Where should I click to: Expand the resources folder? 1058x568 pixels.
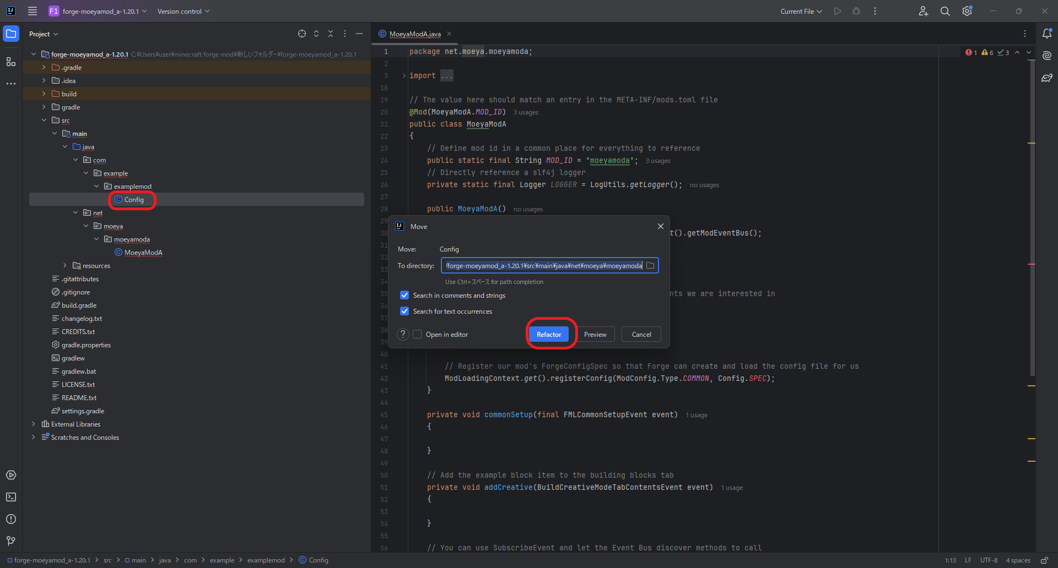[65, 266]
